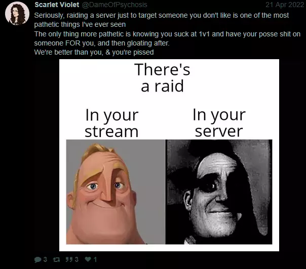Like the tweet with the heart icon
Viewport: 306px width, 269px height.
click(88, 259)
